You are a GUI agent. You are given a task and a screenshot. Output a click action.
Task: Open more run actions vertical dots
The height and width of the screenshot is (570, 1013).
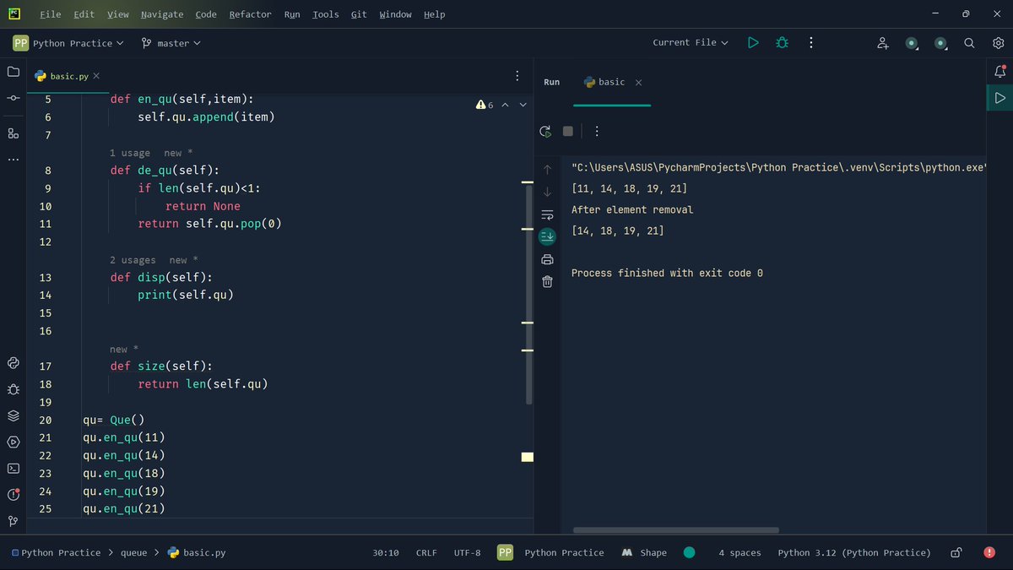[811, 42]
